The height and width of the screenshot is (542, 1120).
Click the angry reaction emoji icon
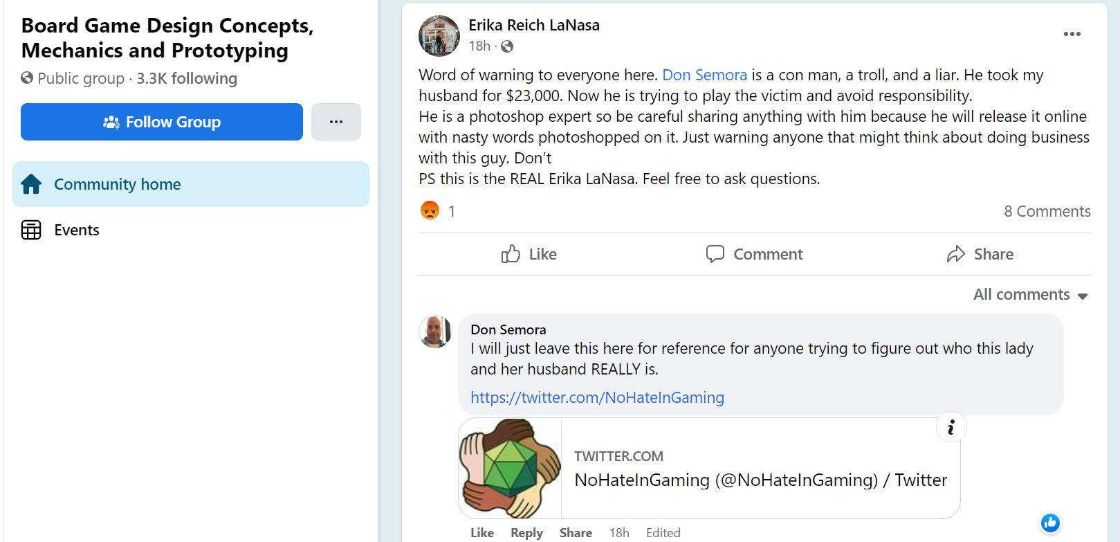[x=430, y=210]
